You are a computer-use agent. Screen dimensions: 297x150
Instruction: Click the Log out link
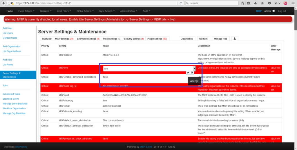click(282, 11)
